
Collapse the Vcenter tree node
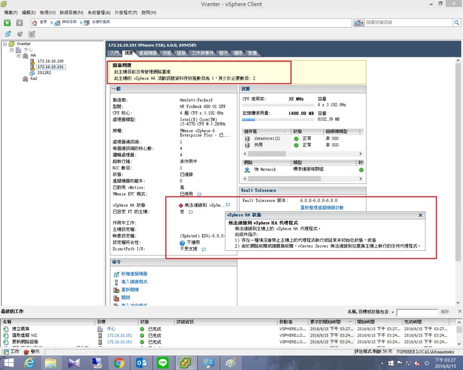pyautogui.click(x=5, y=44)
